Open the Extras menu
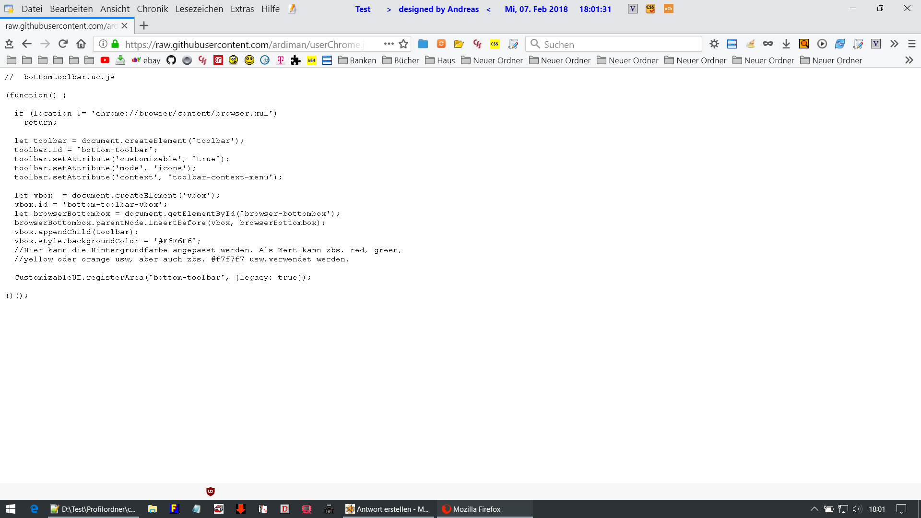 (242, 9)
